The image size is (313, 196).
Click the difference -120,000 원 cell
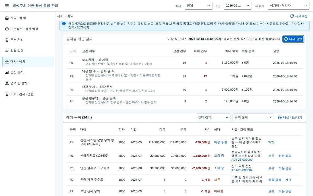point(202,142)
